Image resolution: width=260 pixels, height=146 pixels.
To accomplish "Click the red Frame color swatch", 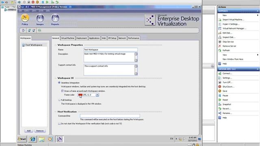I will pos(80,95).
